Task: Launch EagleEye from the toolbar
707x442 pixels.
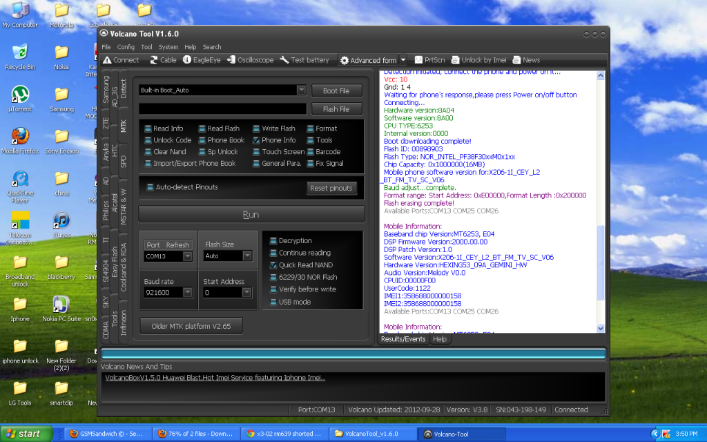Action: [x=202, y=60]
